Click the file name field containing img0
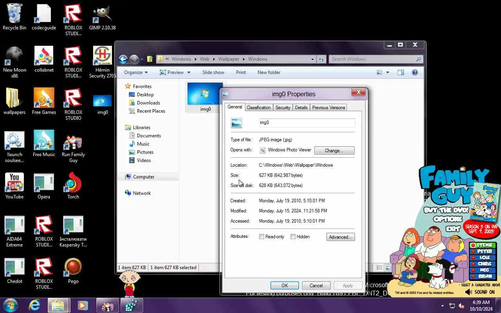501x313 pixels. (307, 122)
